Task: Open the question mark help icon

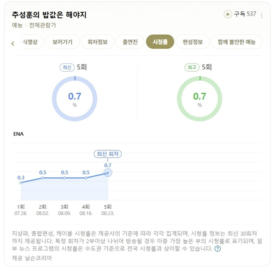Action: (217, 248)
